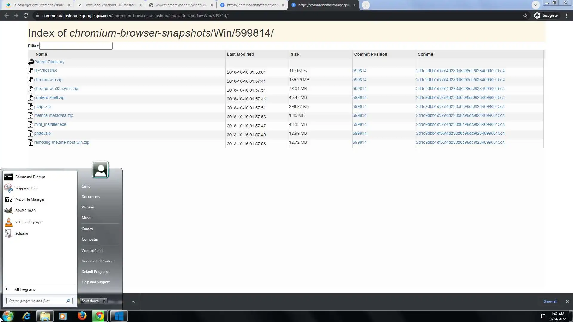Click the Firefox taskbar icon
Viewport: 573px width, 322px height.
click(x=82, y=316)
